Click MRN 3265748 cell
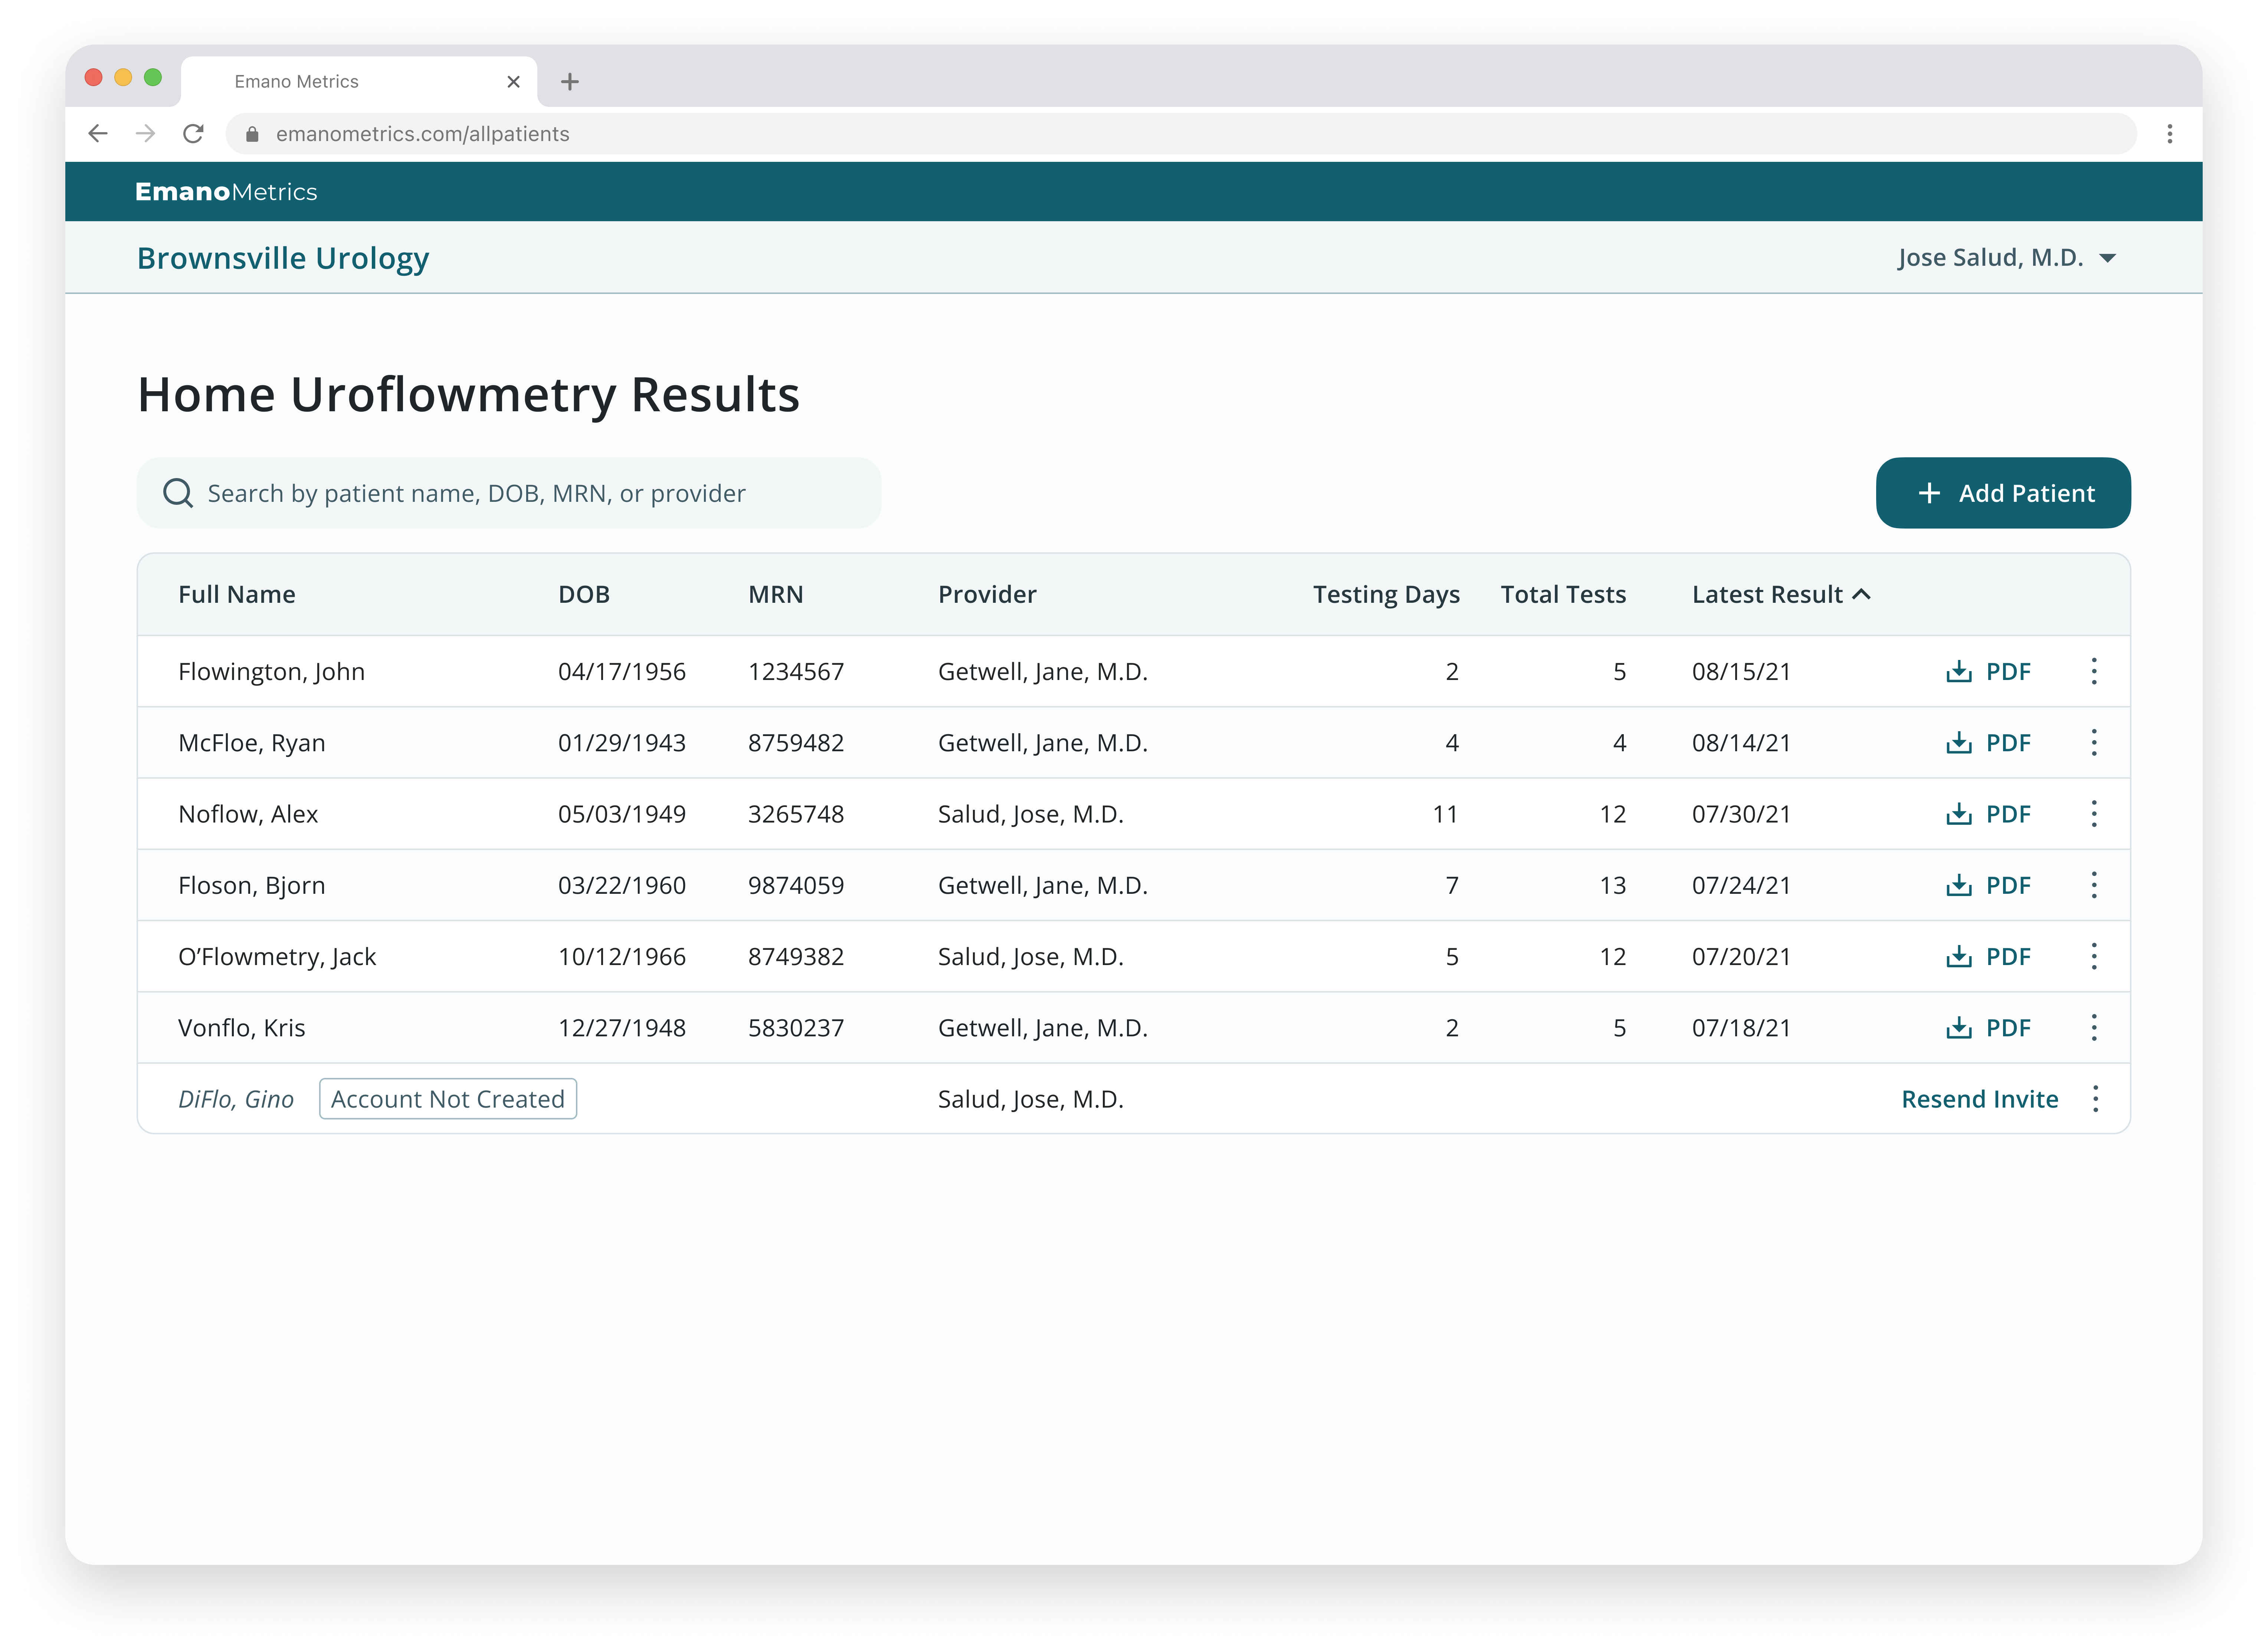This screenshot has height=1651, width=2268. [796, 814]
